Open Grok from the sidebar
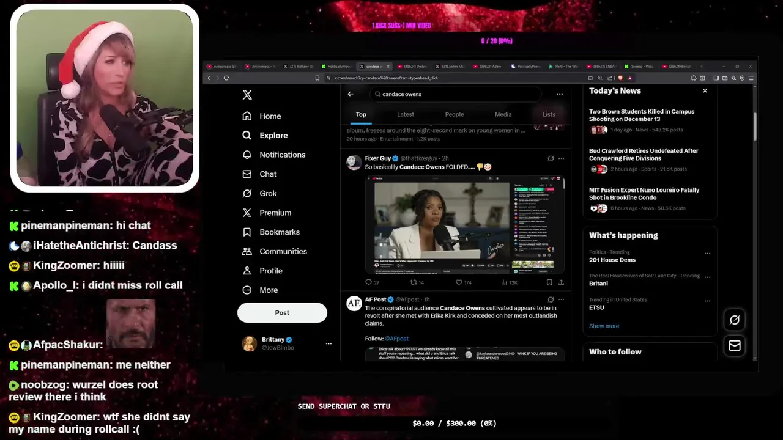This screenshot has width=783, height=440. [x=259, y=193]
